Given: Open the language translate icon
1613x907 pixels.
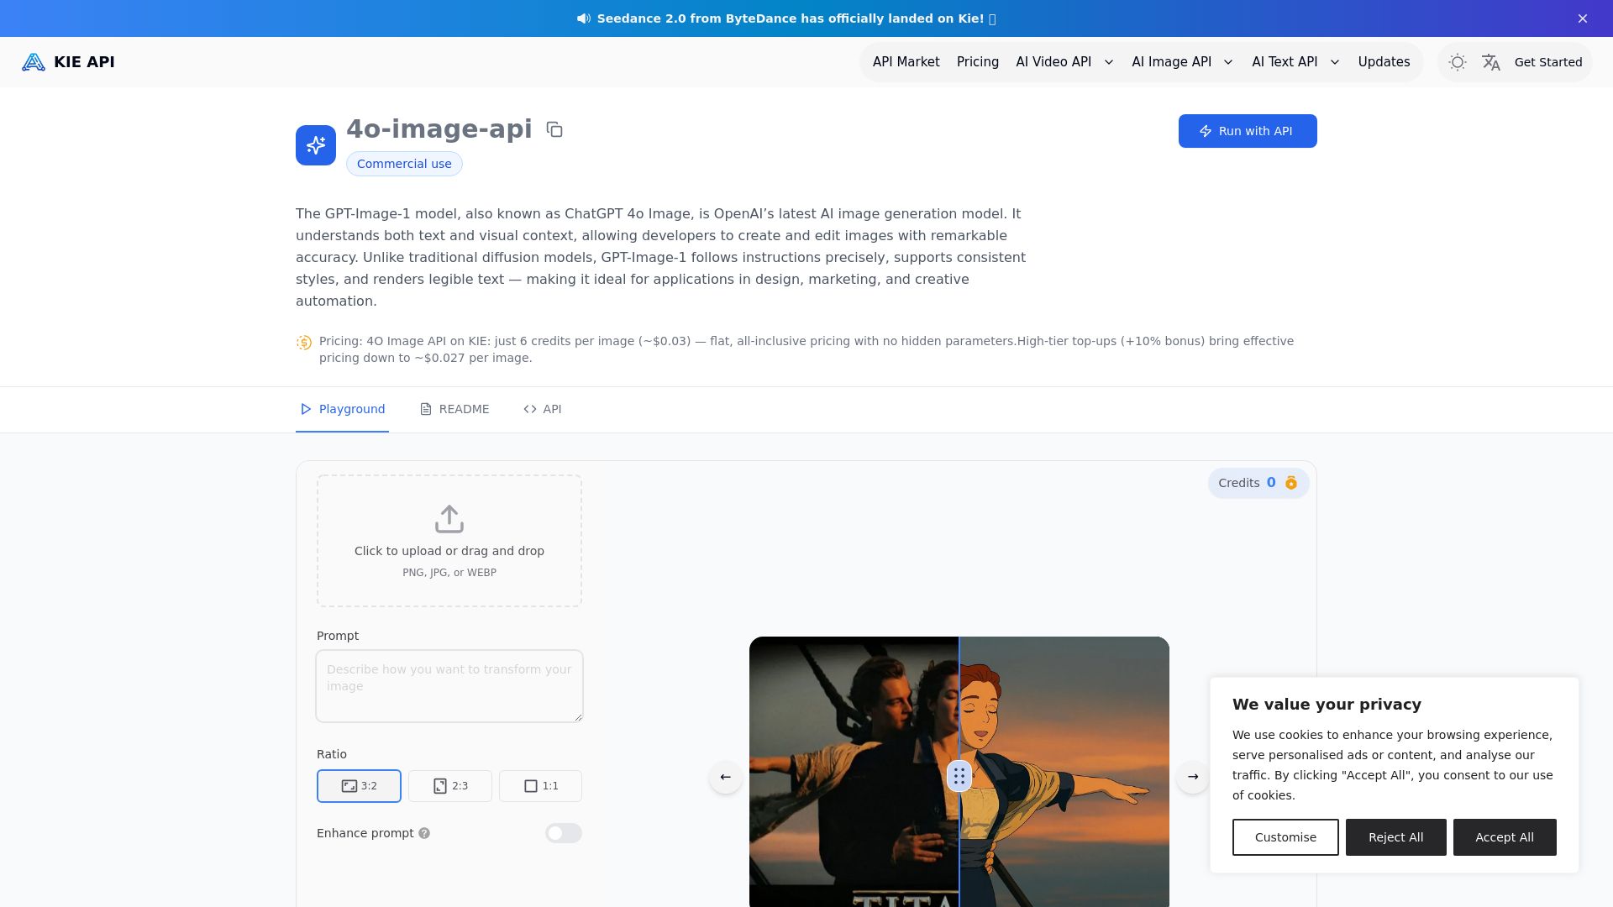Looking at the screenshot, I should (1491, 62).
